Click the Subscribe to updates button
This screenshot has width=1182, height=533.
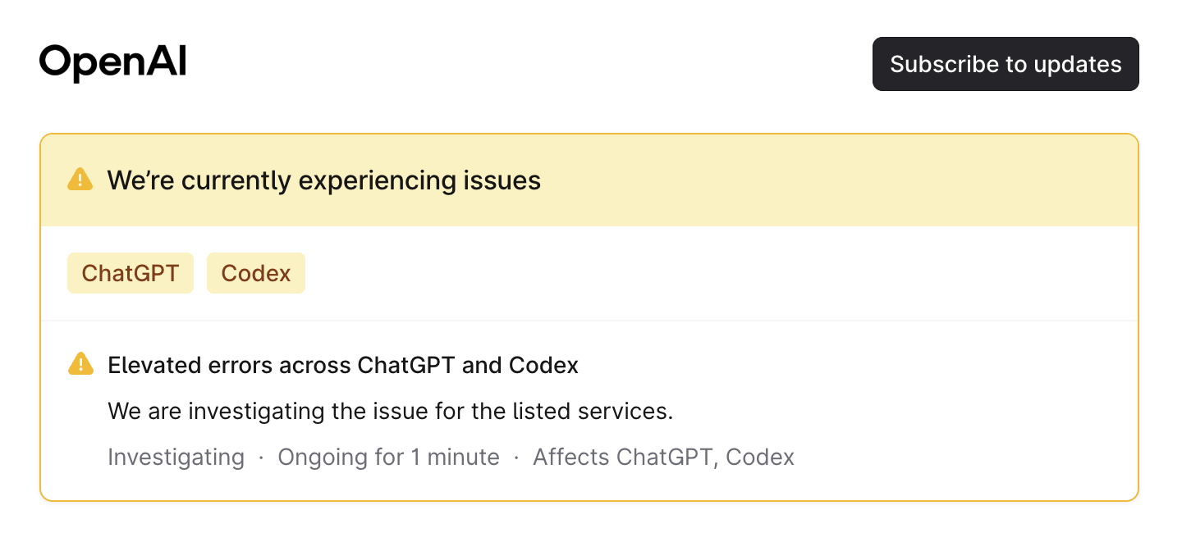click(1006, 64)
